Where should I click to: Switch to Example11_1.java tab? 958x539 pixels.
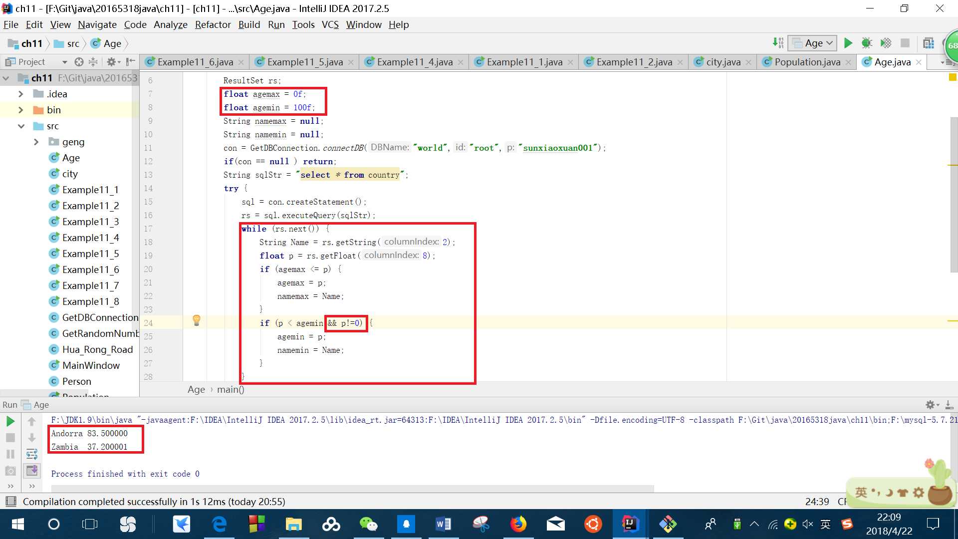pyautogui.click(x=524, y=62)
